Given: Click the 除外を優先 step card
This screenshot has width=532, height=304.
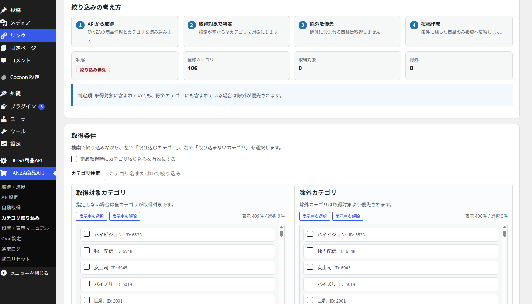Looking at the screenshot, I should coord(347,31).
